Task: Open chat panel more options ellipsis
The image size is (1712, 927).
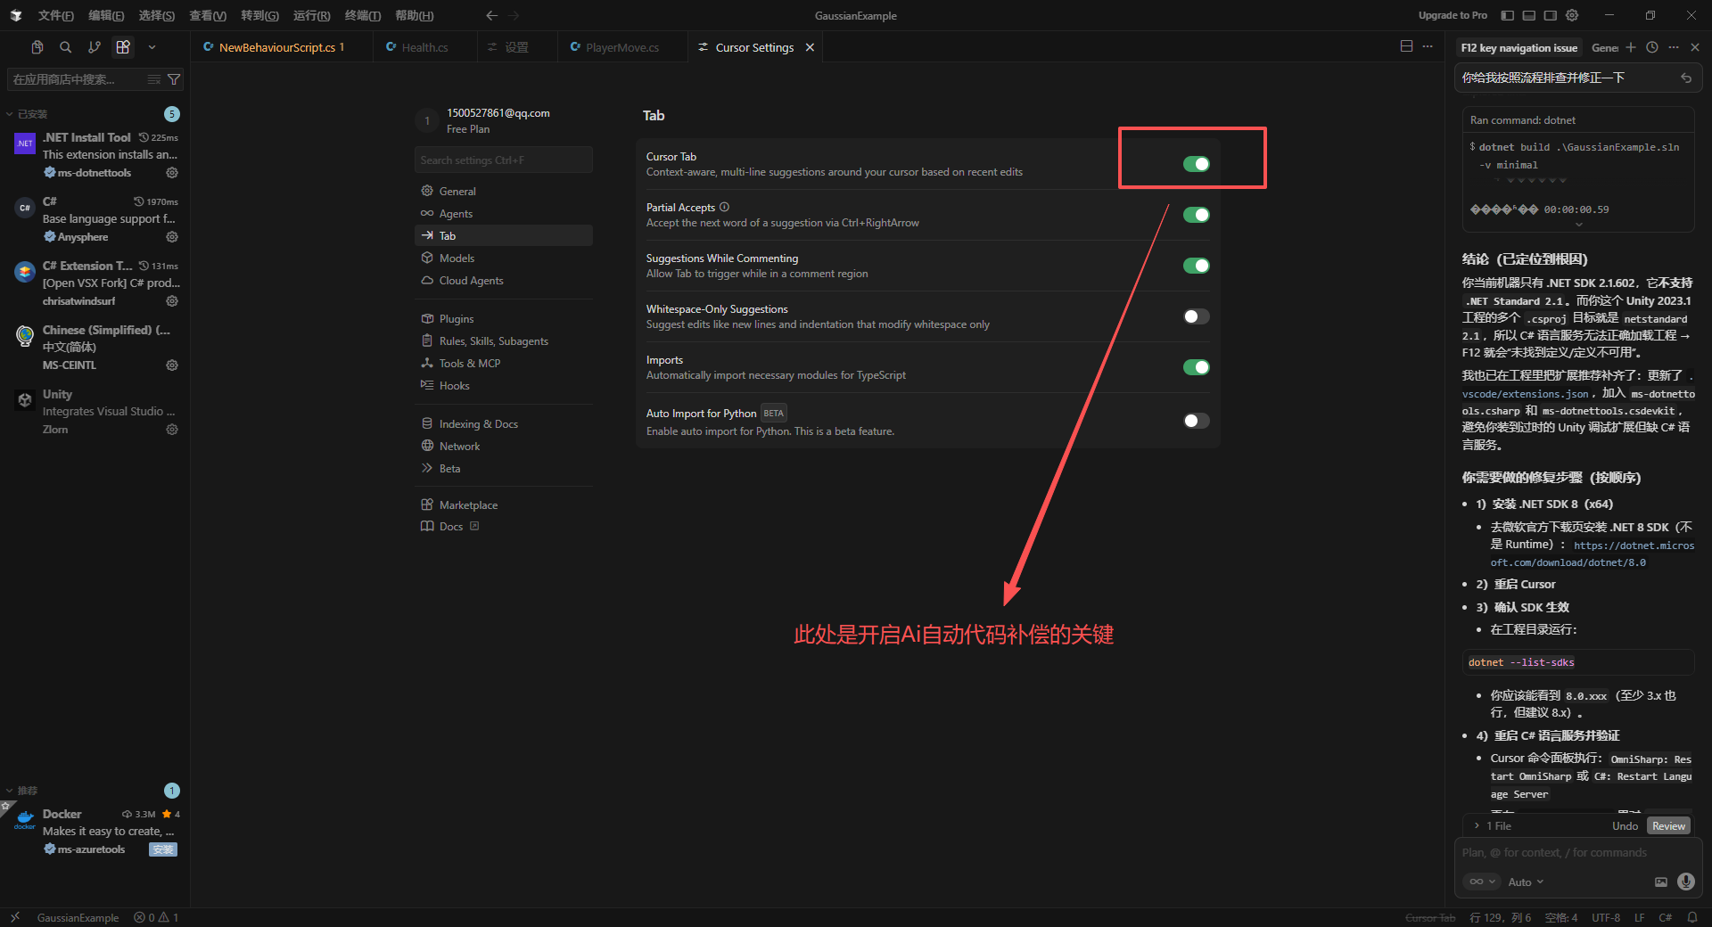Action: click(x=1674, y=47)
